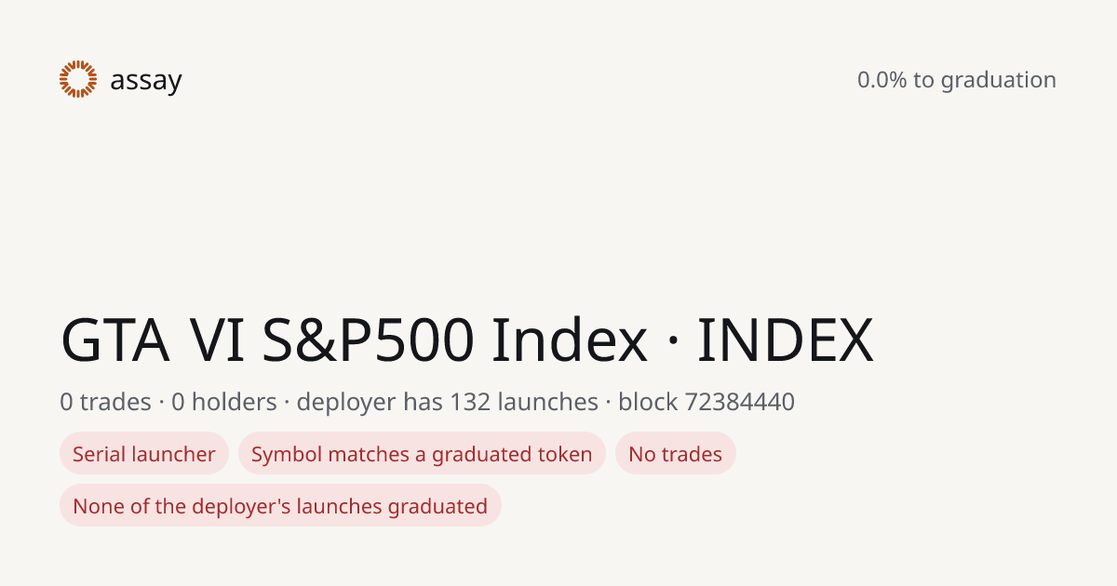Select the No trades warning tag
1117x586 pixels.
click(676, 454)
